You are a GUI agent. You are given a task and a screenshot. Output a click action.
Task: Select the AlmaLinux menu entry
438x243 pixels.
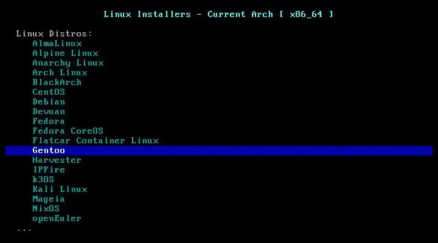(x=57, y=44)
